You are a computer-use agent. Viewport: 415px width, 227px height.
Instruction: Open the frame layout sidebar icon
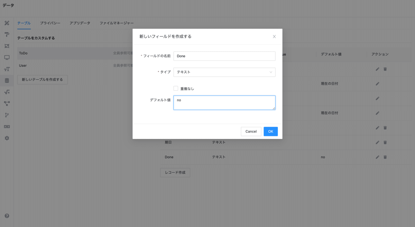pos(7,46)
